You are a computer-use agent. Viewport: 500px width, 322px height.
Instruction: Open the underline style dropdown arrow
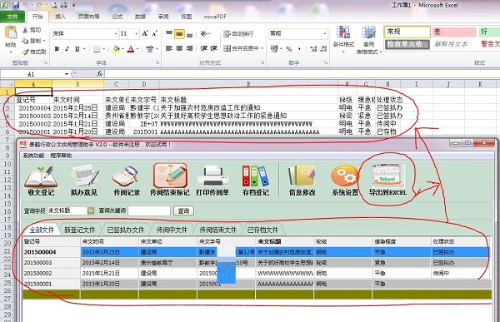(x=84, y=49)
